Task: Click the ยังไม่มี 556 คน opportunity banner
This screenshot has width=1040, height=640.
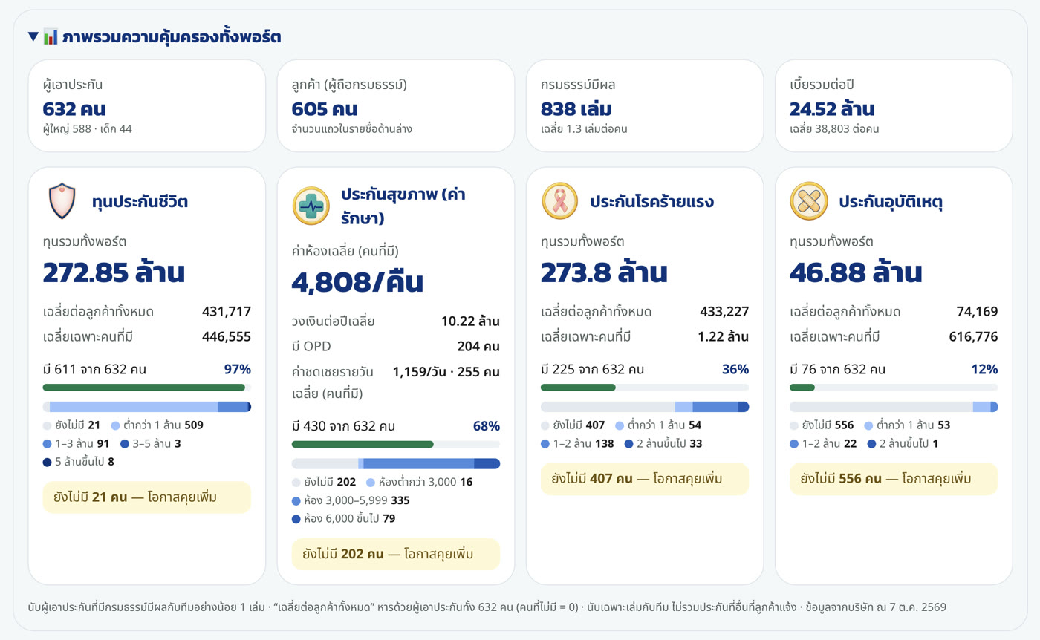Action: [x=894, y=479]
